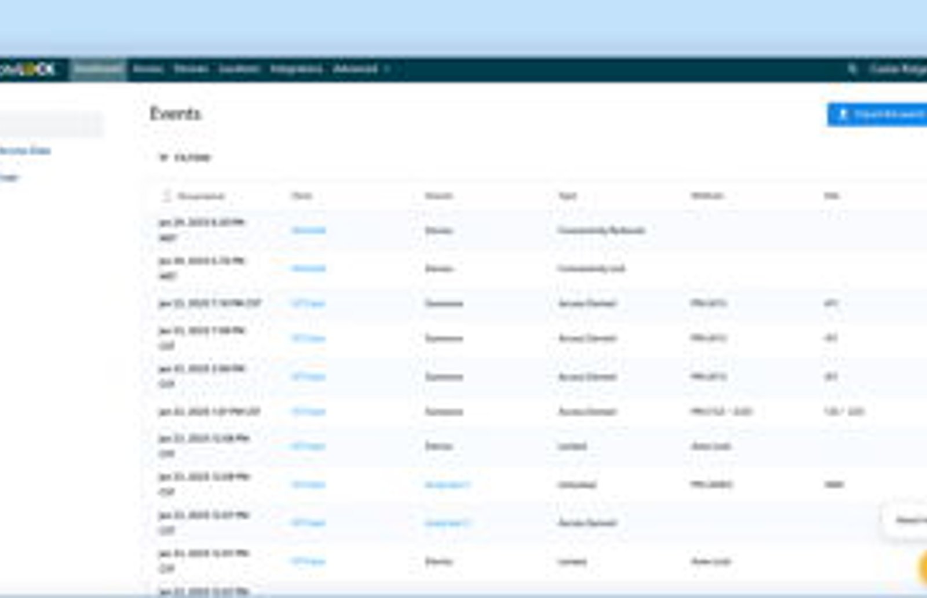Open the Integrations navigation item
927x598 pixels.
tap(296, 69)
